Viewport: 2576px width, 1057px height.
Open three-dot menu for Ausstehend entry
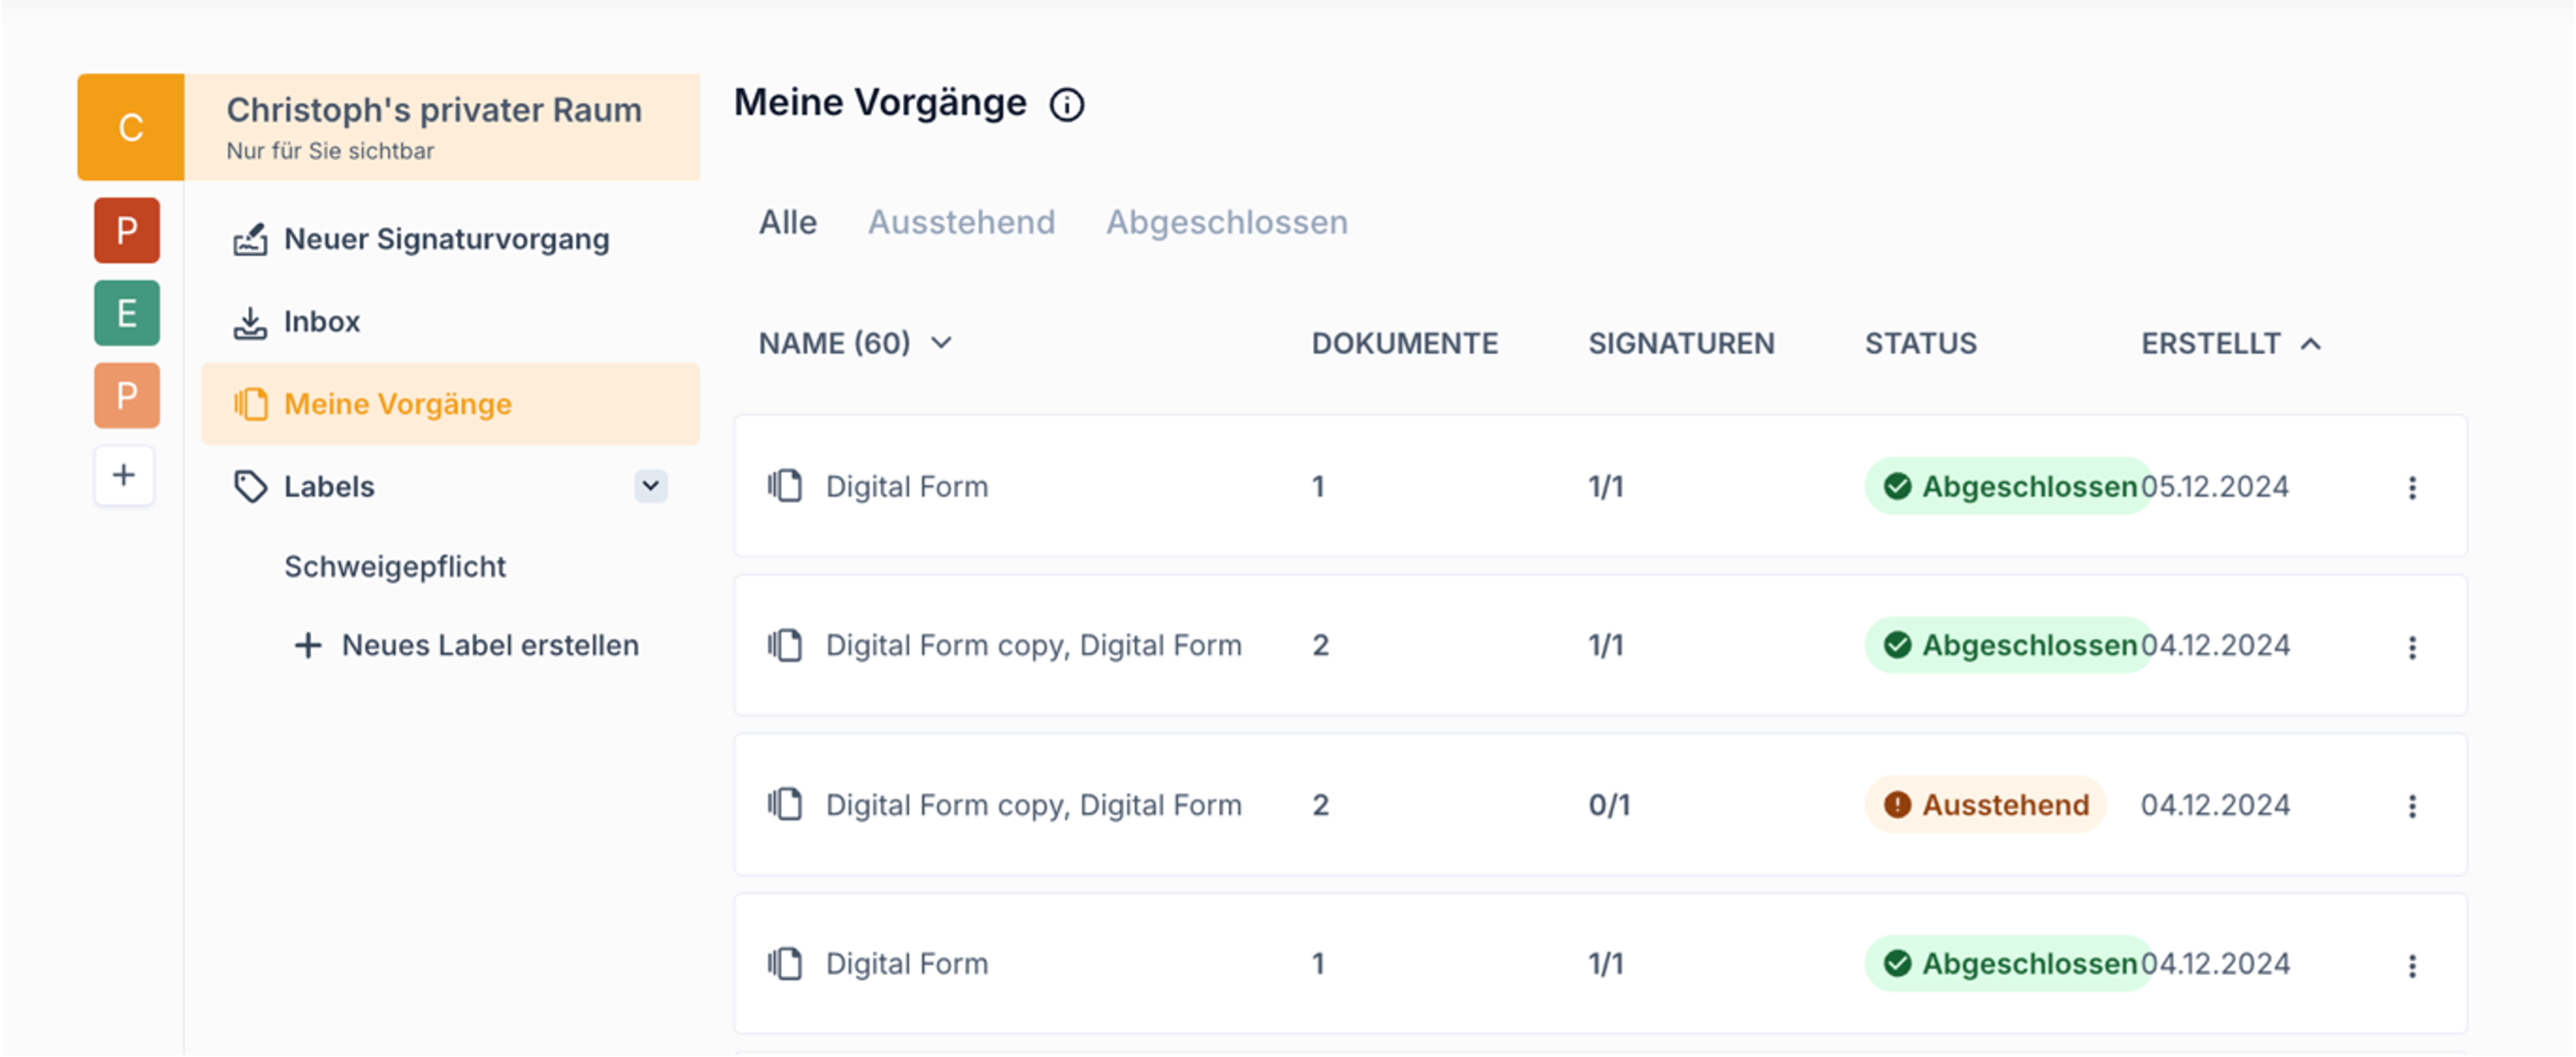pos(2411,806)
